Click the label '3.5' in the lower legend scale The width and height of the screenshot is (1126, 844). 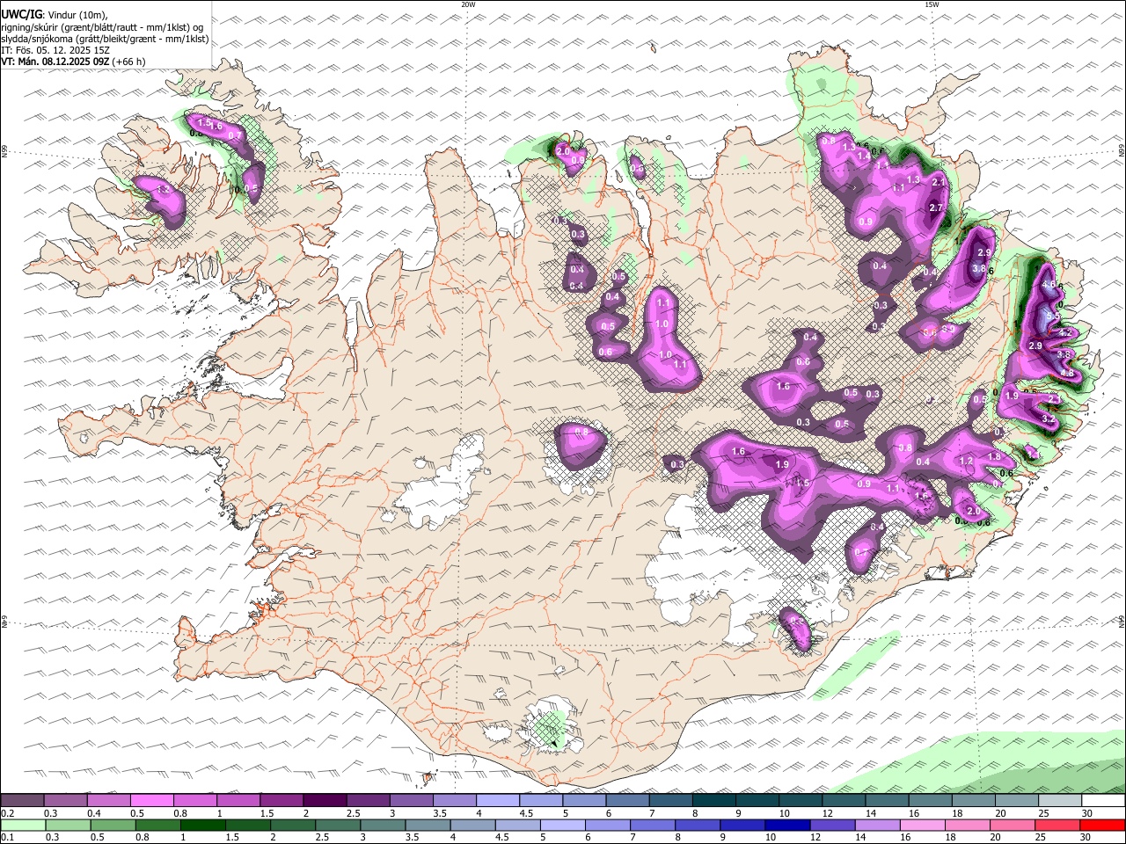(x=413, y=837)
